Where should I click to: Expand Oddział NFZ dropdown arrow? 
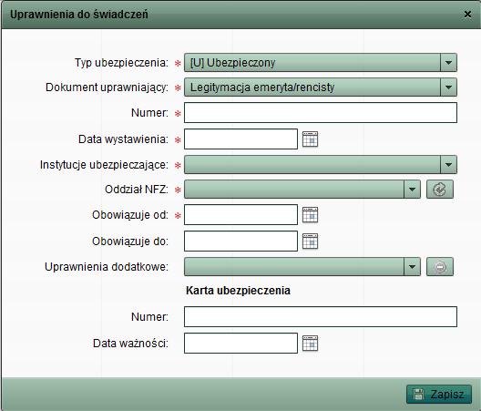click(x=412, y=189)
